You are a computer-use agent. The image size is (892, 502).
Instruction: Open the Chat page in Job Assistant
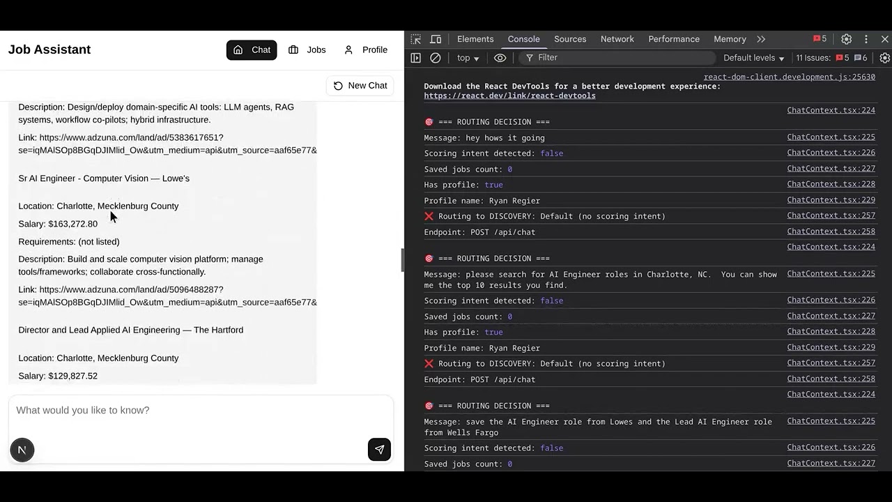coord(252,50)
